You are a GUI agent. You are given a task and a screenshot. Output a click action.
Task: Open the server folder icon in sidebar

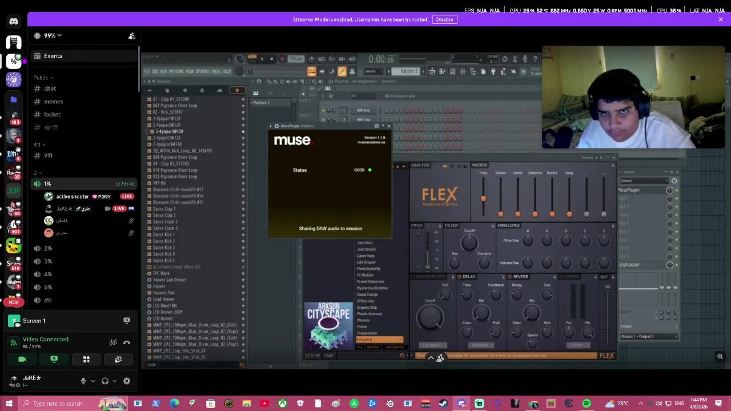tap(14, 99)
